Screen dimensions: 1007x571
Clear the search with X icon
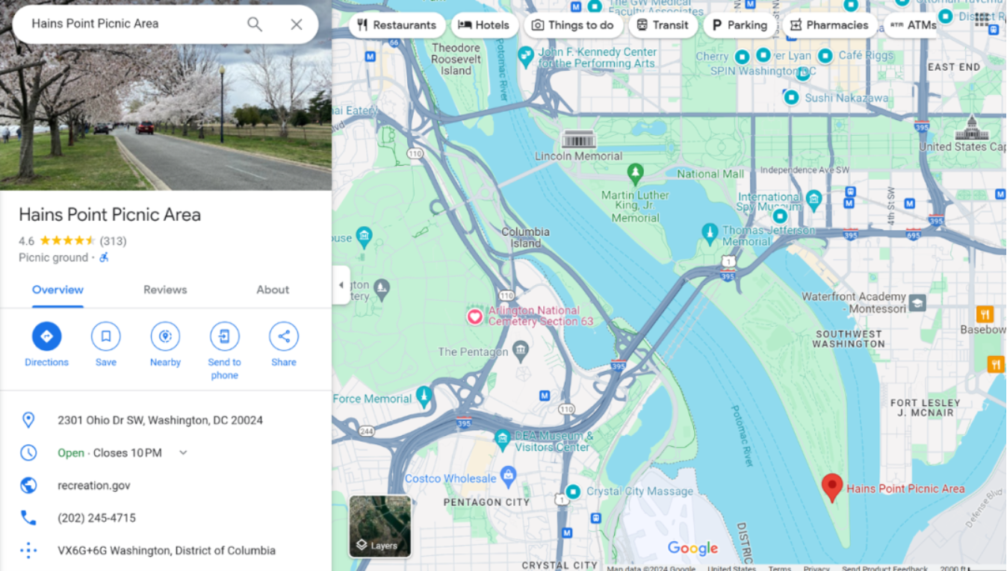click(x=297, y=24)
